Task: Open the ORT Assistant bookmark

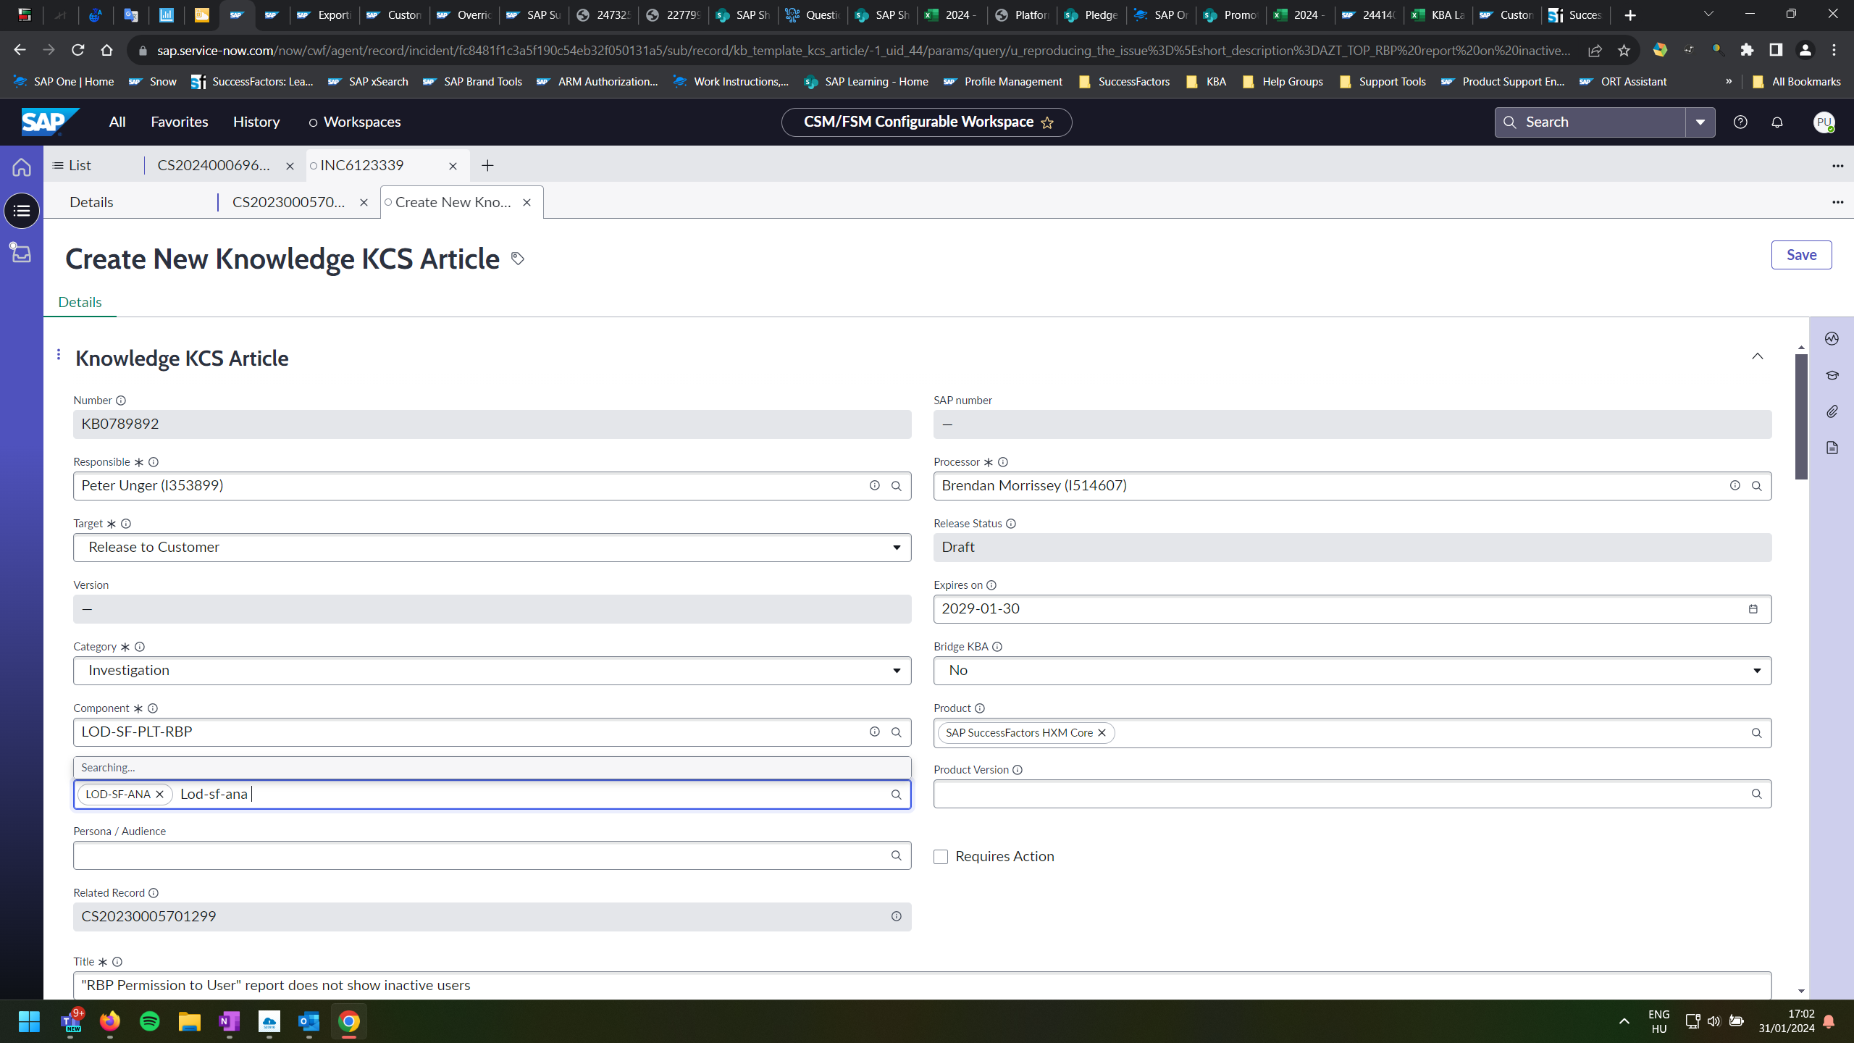Action: click(1624, 82)
